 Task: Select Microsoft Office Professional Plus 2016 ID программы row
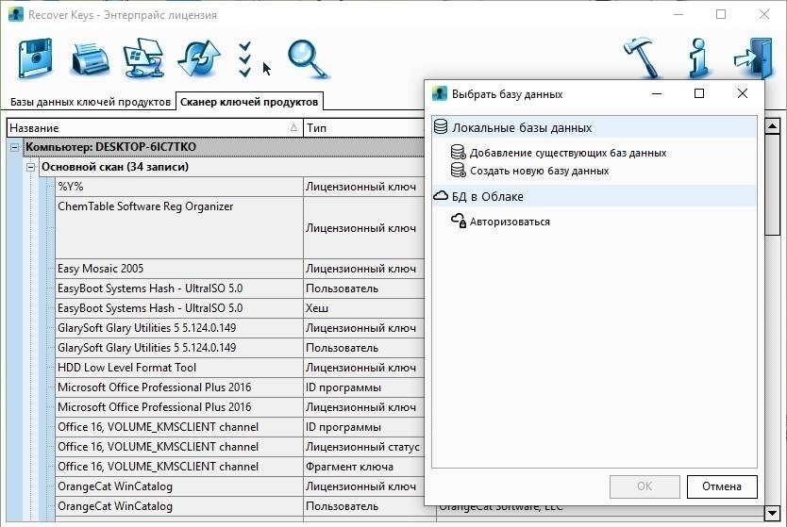[239, 387]
